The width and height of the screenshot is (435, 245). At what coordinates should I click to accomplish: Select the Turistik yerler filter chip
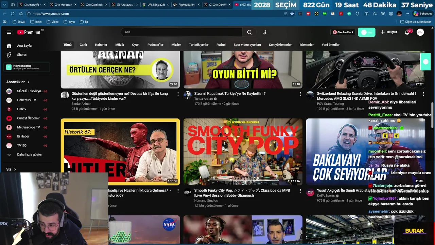coord(199,45)
